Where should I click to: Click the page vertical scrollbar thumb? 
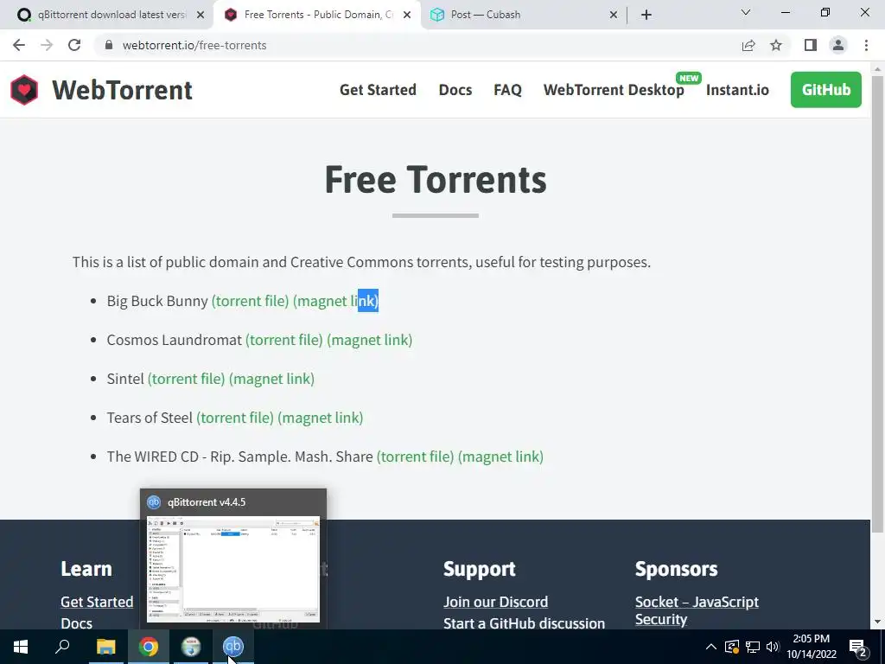click(877, 303)
